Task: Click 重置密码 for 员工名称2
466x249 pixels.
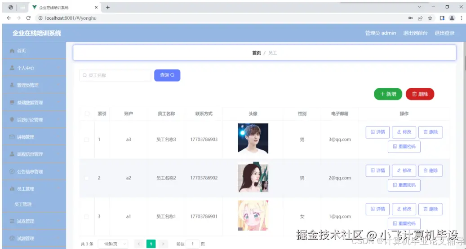Action: [404, 185]
